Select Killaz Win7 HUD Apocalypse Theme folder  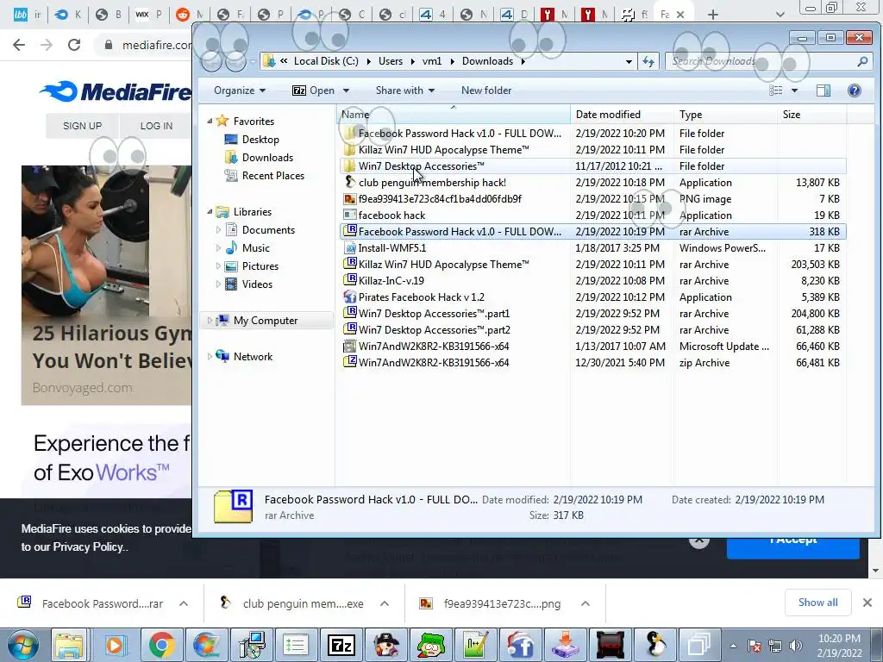pos(592,150)
